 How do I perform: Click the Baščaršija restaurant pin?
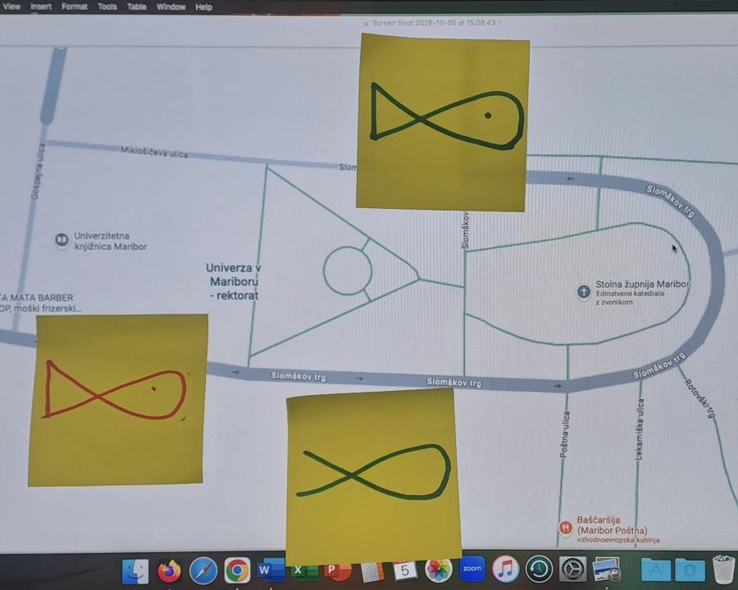point(565,529)
